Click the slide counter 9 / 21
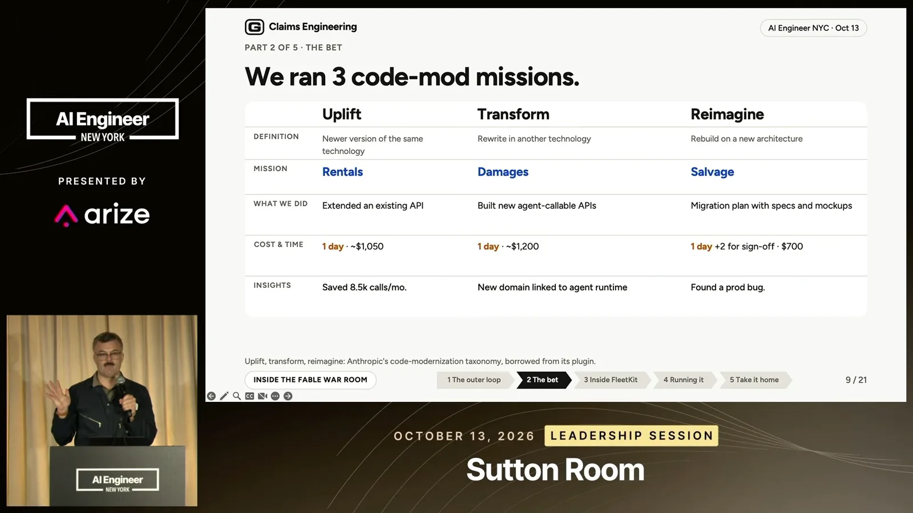913x513 pixels. click(x=856, y=380)
